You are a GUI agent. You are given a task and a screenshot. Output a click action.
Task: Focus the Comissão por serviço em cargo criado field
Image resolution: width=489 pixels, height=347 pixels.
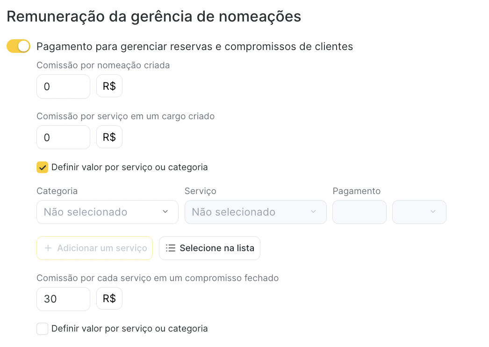point(63,137)
